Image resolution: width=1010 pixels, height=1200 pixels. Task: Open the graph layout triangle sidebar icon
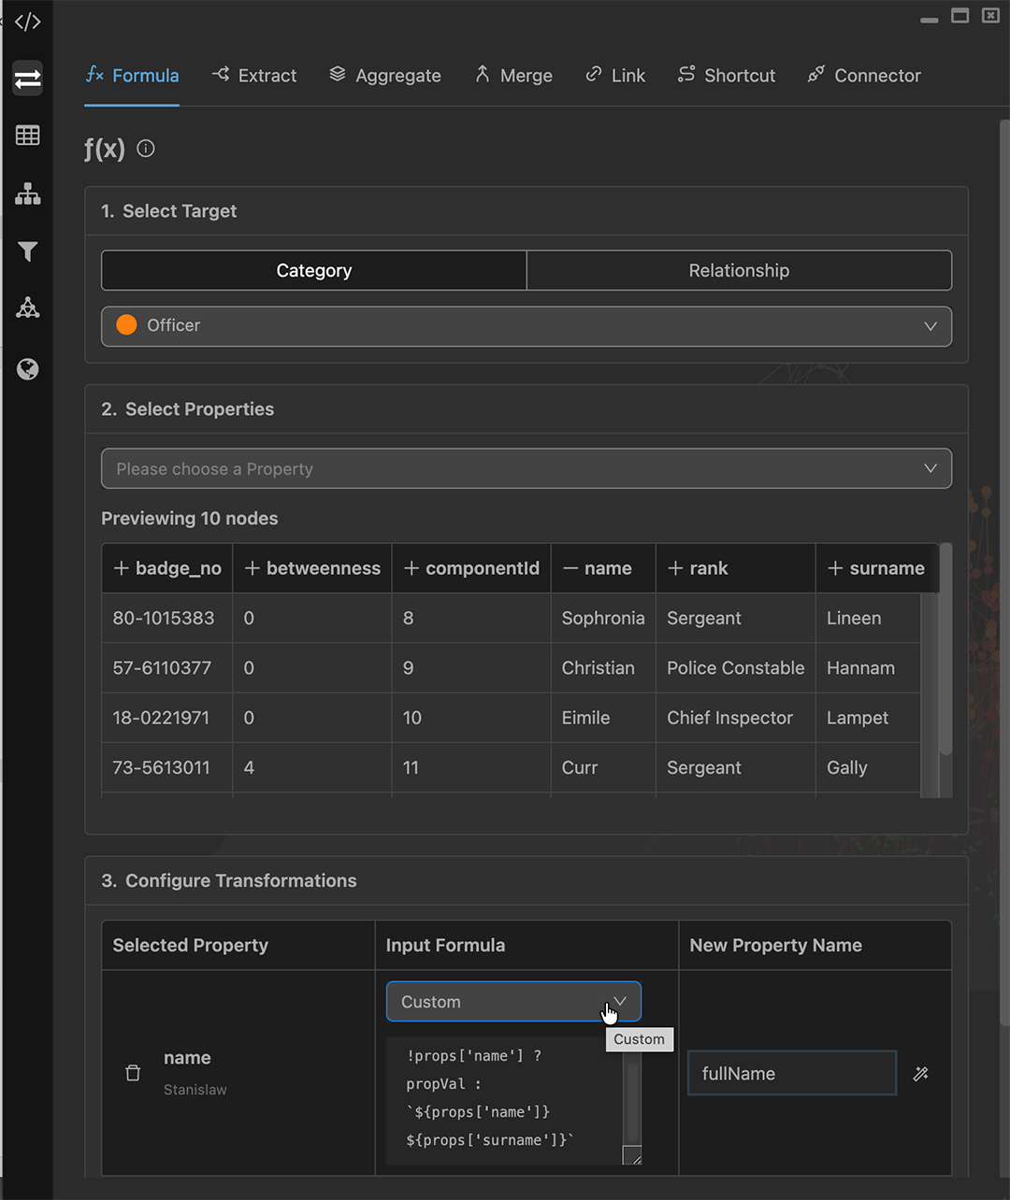coord(27,308)
